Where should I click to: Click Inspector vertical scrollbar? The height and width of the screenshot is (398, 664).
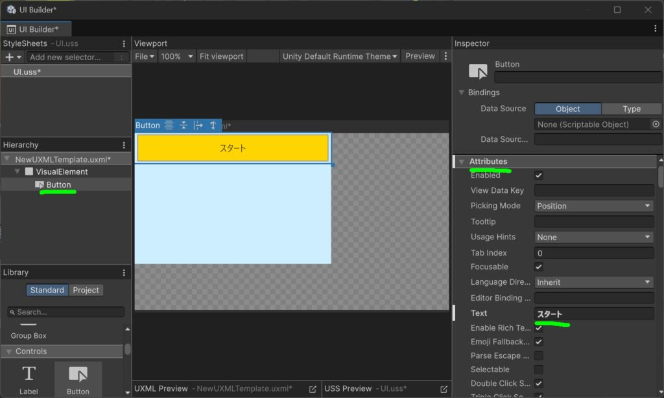point(661,177)
